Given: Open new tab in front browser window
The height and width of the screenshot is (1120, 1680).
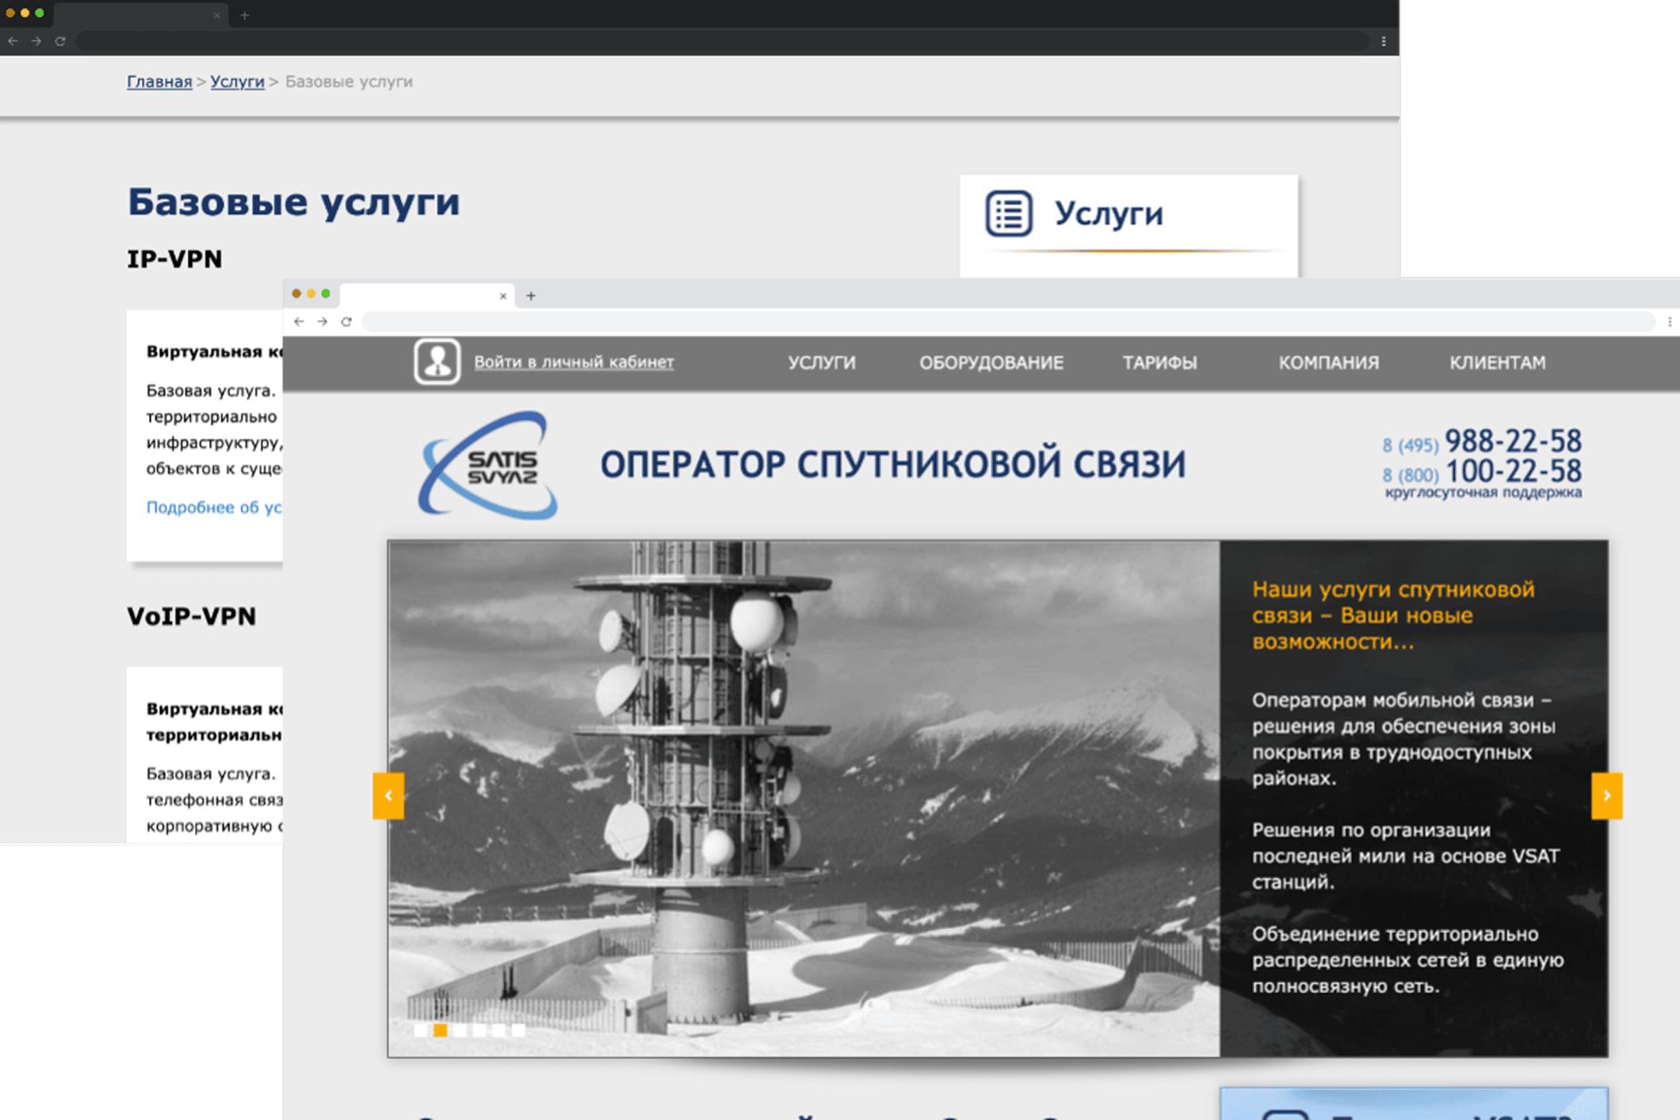Looking at the screenshot, I should point(531,295).
